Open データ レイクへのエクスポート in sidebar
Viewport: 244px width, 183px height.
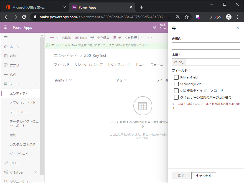24,124
